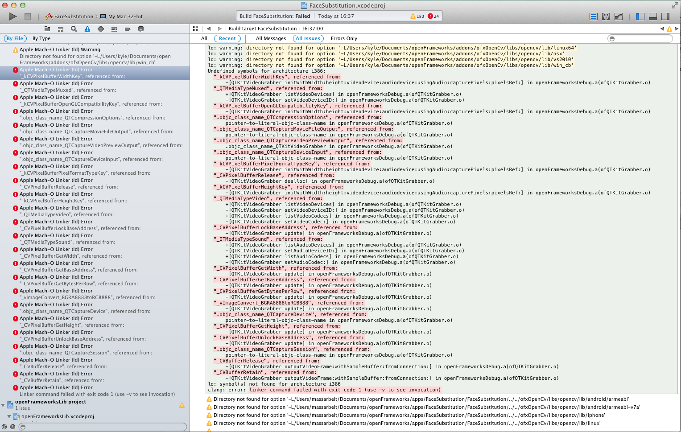
Task: Select the _CVPixelBufferLockBaseAddress error
Action: 95,225
